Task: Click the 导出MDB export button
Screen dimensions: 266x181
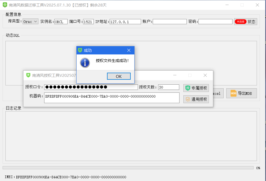Action: pyautogui.click(x=241, y=93)
